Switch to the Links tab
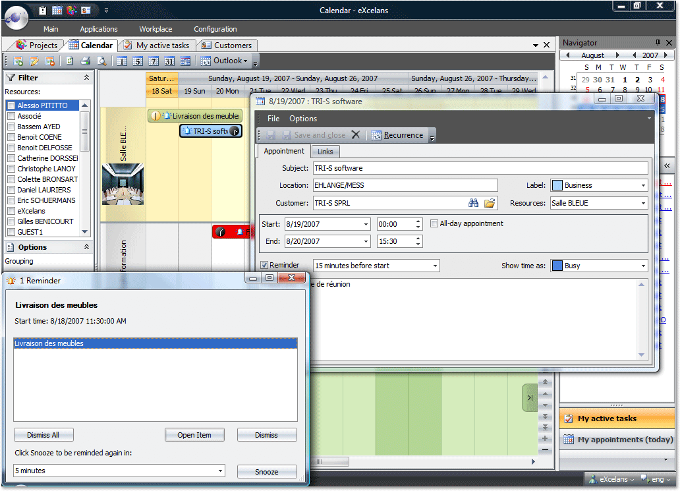This screenshot has width=680, height=491. 326,152
